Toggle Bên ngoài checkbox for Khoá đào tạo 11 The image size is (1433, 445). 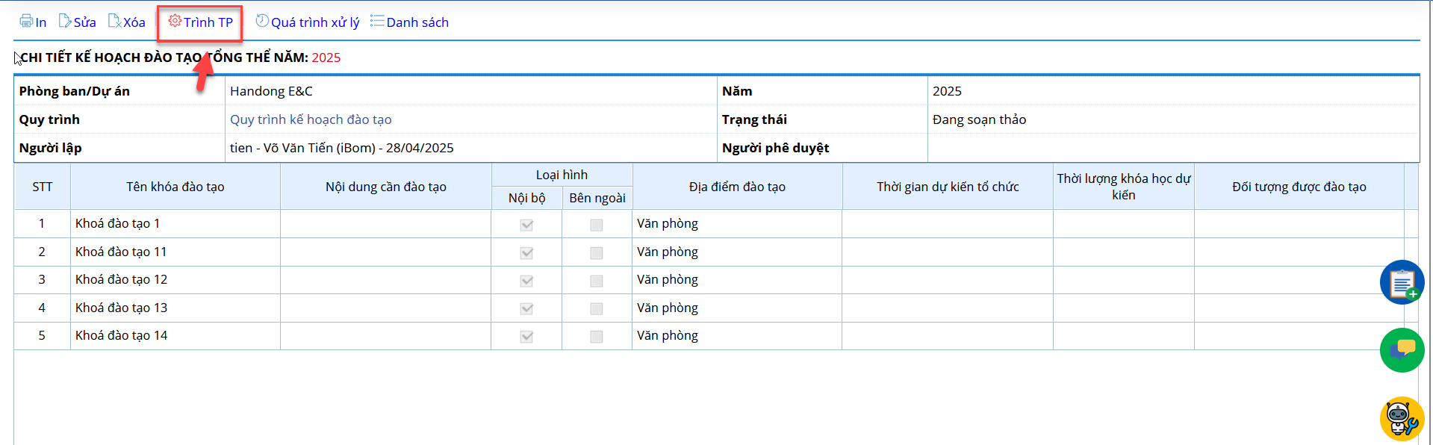click(596, 253)
